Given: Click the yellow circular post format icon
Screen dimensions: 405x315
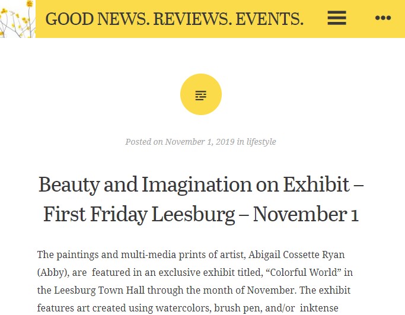Looking at the screenshot, I should click(x=201, y=94).
